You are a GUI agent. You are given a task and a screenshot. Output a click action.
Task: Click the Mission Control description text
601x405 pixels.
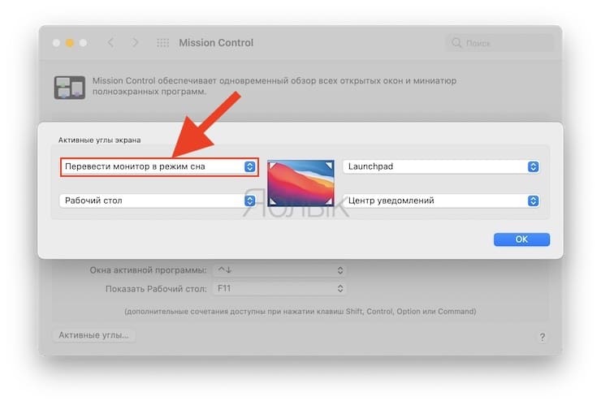pos(274,86)
